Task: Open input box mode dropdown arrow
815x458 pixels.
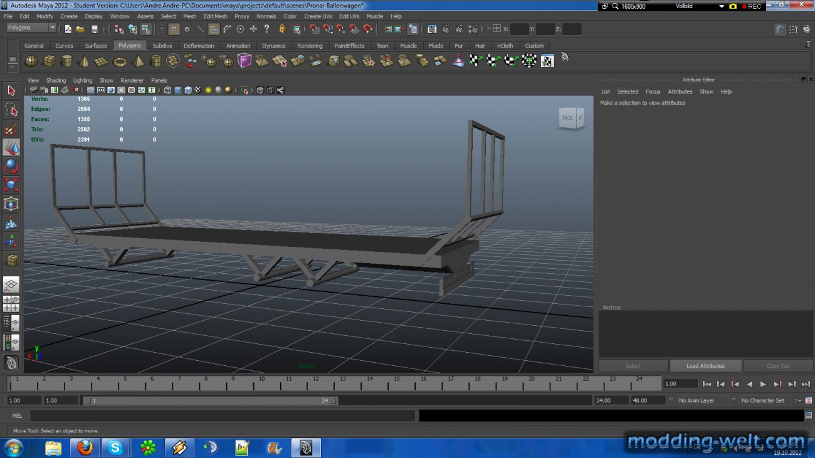Action: tap(488, 29)
